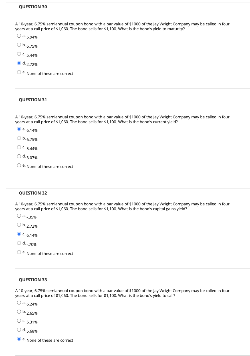This screenshot has width=250, height=356.
Task: Select answer a. 5.94% for Question 30
Action: [x=19, y=35]
